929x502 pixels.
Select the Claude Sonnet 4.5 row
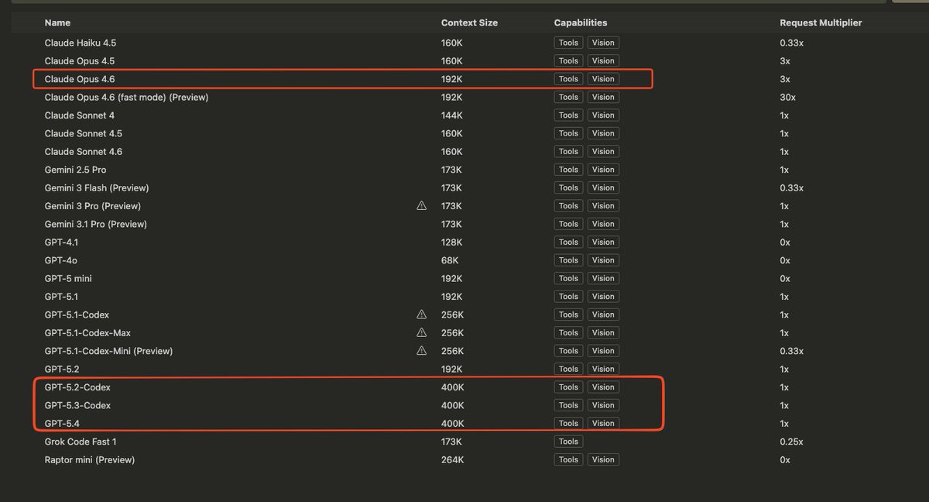click(464, 133)
